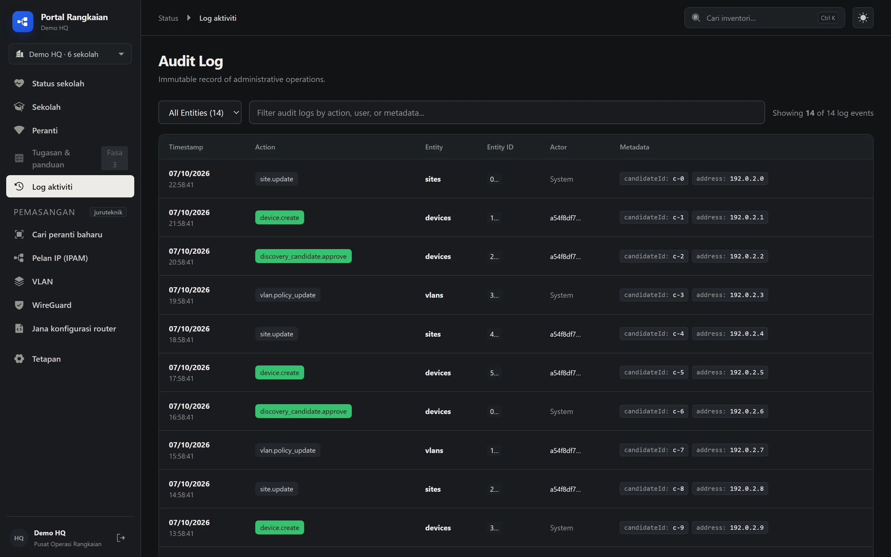This screenshot has height=557, width=891.
Task: Click the HQ avatar in the sidebar footer
Action: [x=19, y=538]
